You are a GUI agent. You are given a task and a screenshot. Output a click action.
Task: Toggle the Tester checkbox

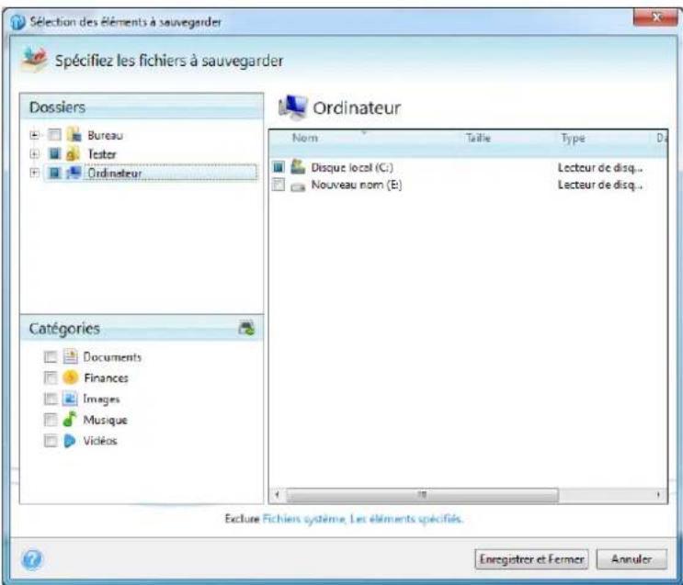[x=54, y=153]
